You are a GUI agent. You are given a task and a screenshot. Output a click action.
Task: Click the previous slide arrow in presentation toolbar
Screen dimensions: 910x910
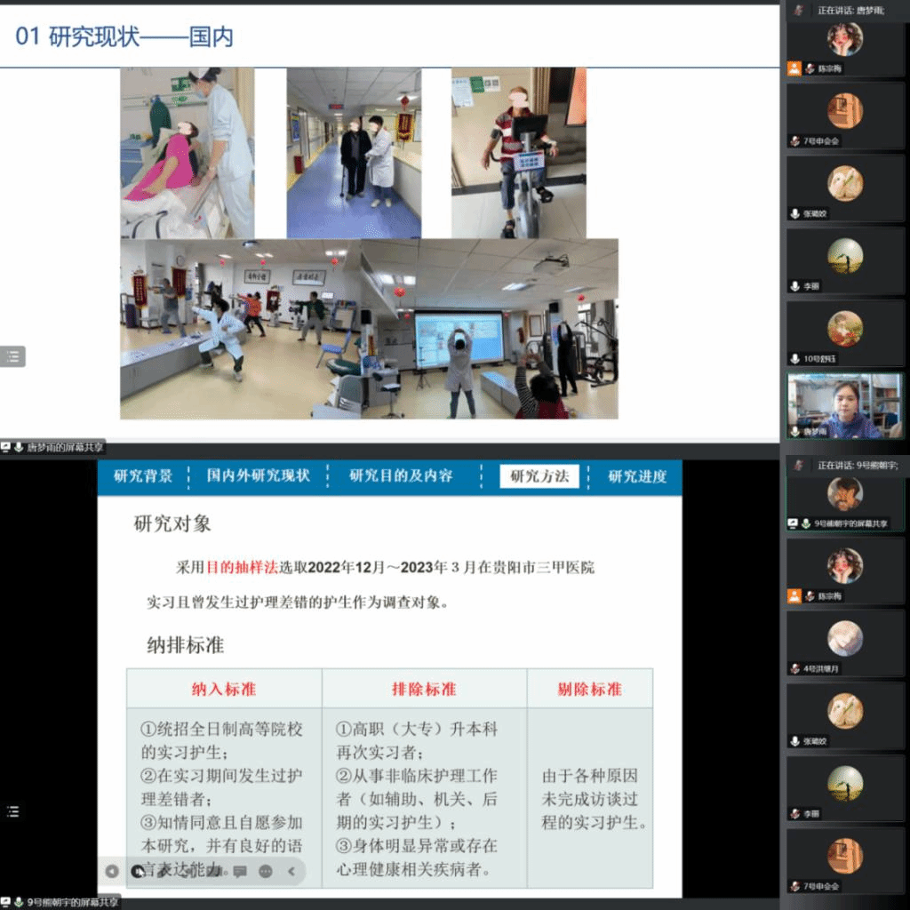click(112, 871)
